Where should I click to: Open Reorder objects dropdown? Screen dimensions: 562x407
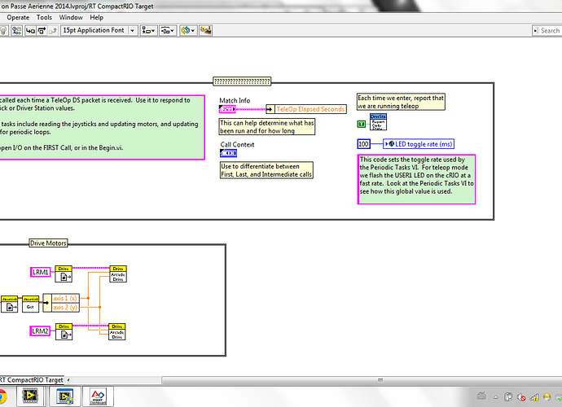coord(188,30)
